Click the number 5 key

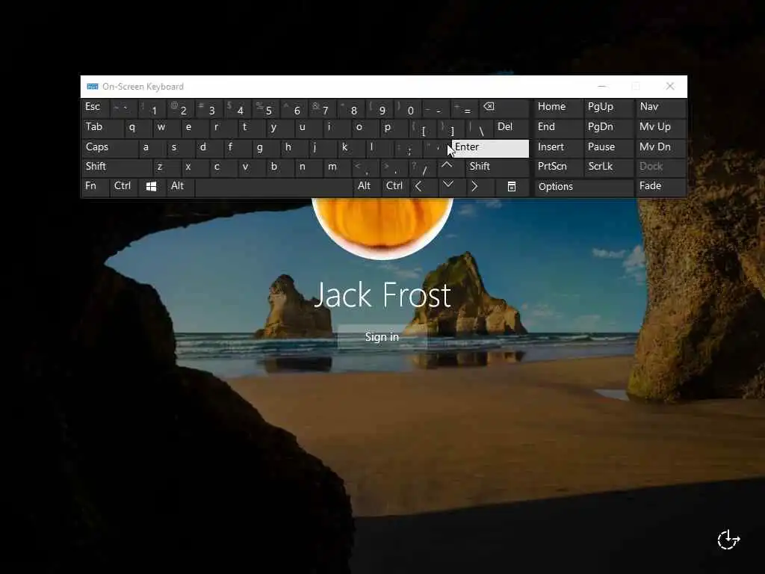click(265, 108)
